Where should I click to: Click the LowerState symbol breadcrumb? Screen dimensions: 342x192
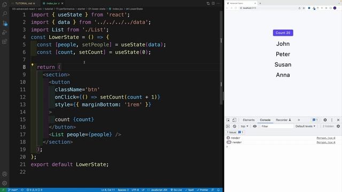pos(134,9)
